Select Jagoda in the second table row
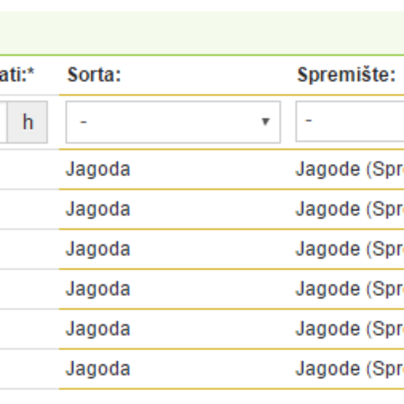404x404 pixels. 98,209
